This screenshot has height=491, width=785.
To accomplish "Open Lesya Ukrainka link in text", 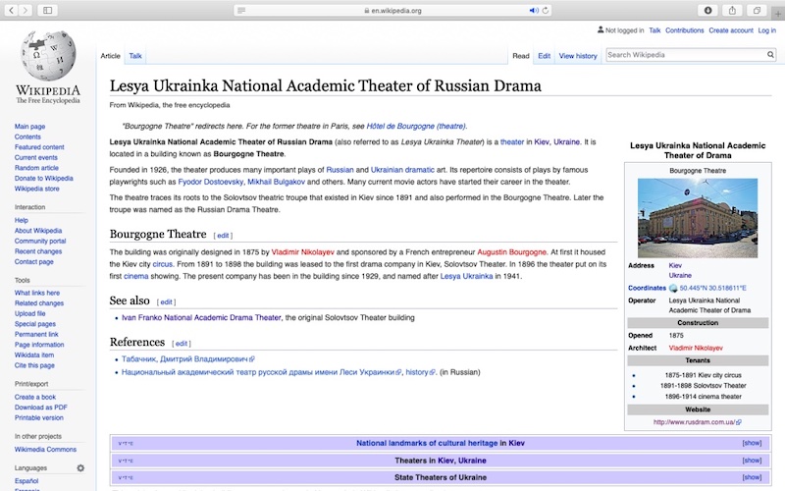I will click(x=466, y=276).
